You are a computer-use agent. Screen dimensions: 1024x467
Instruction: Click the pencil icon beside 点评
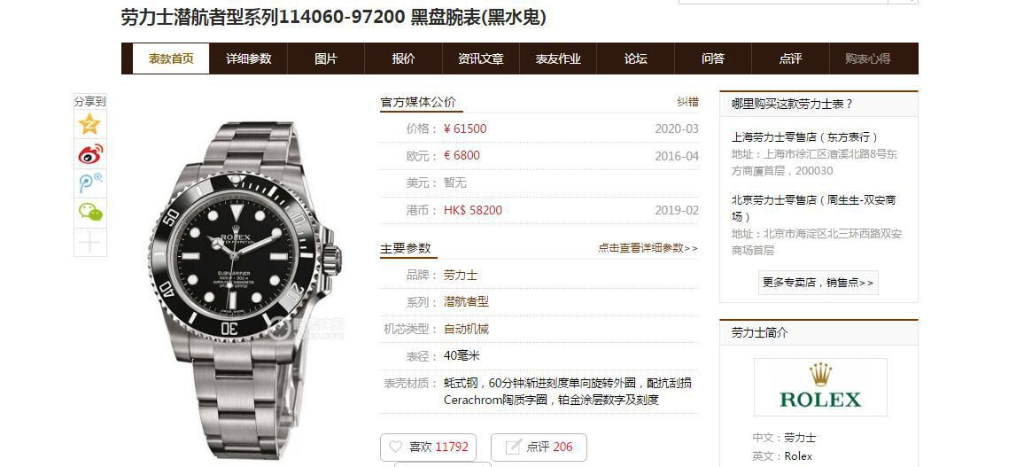tap(514, 448)
